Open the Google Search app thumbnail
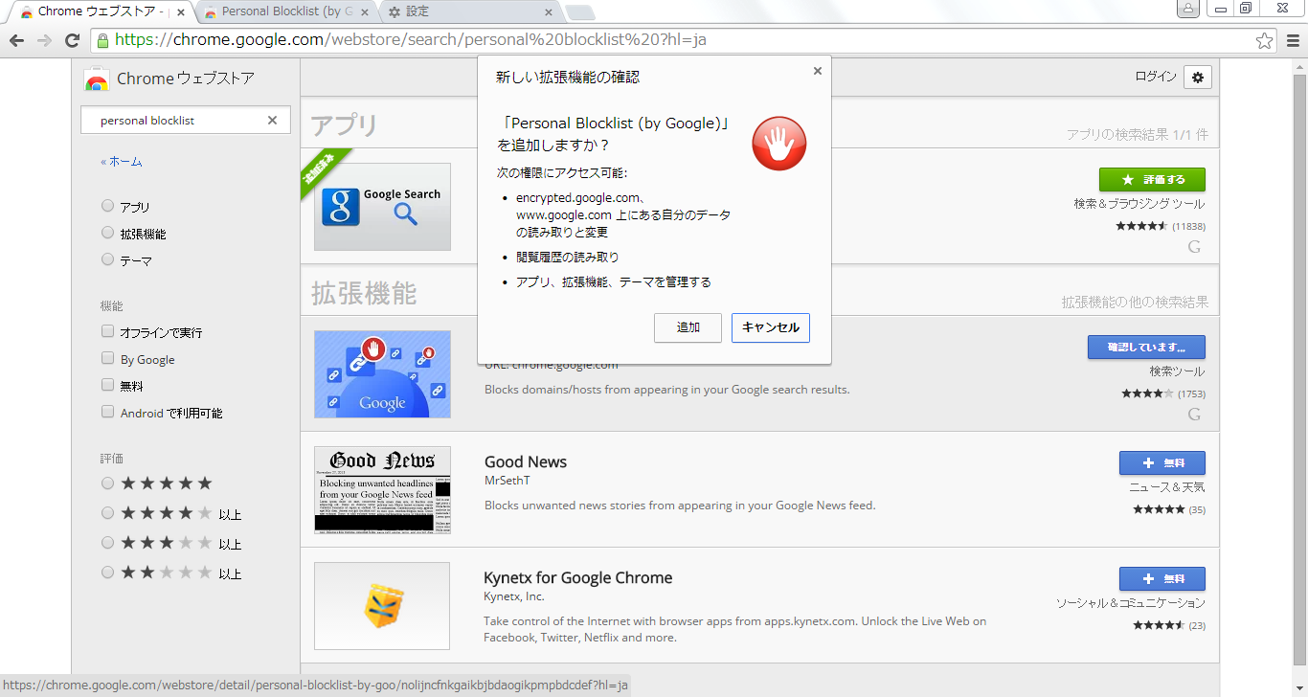The width and height of the screenshot is (1308, 697). tap(382, 207)
